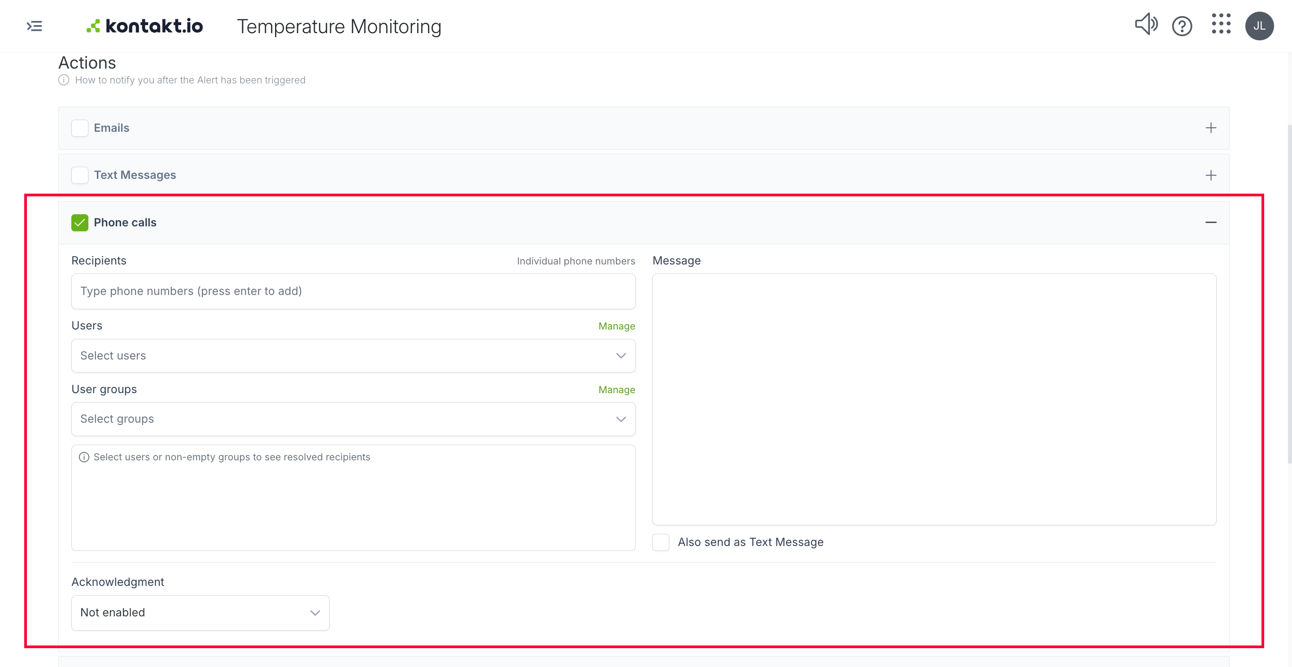Screen dimensions: 1292x667
Task: Focus the phone numbers recipients field
Action: point(353,291)
